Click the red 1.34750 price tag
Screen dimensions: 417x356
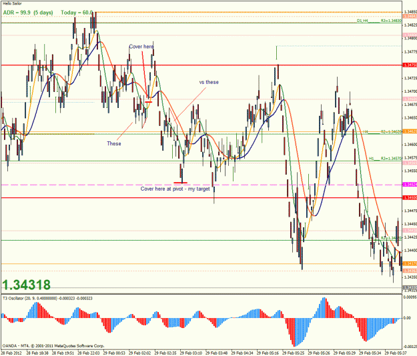[x=410, y=65]
